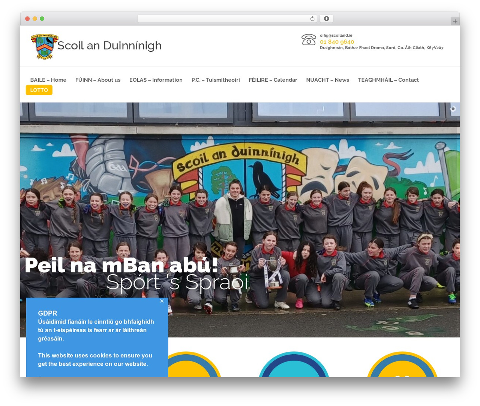
Task: Click the yellow minimize window button
Action: pos(35,19)
